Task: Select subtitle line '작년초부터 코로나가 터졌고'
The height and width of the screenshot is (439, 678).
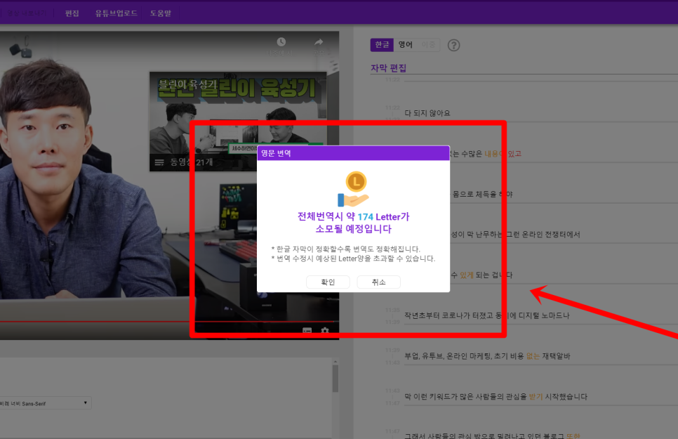Action: 487,315
